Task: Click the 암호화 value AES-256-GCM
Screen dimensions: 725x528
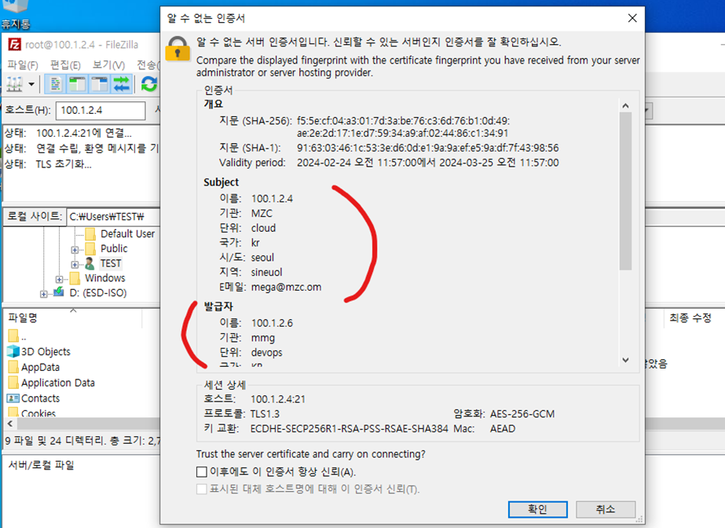Action: point(522,414)
